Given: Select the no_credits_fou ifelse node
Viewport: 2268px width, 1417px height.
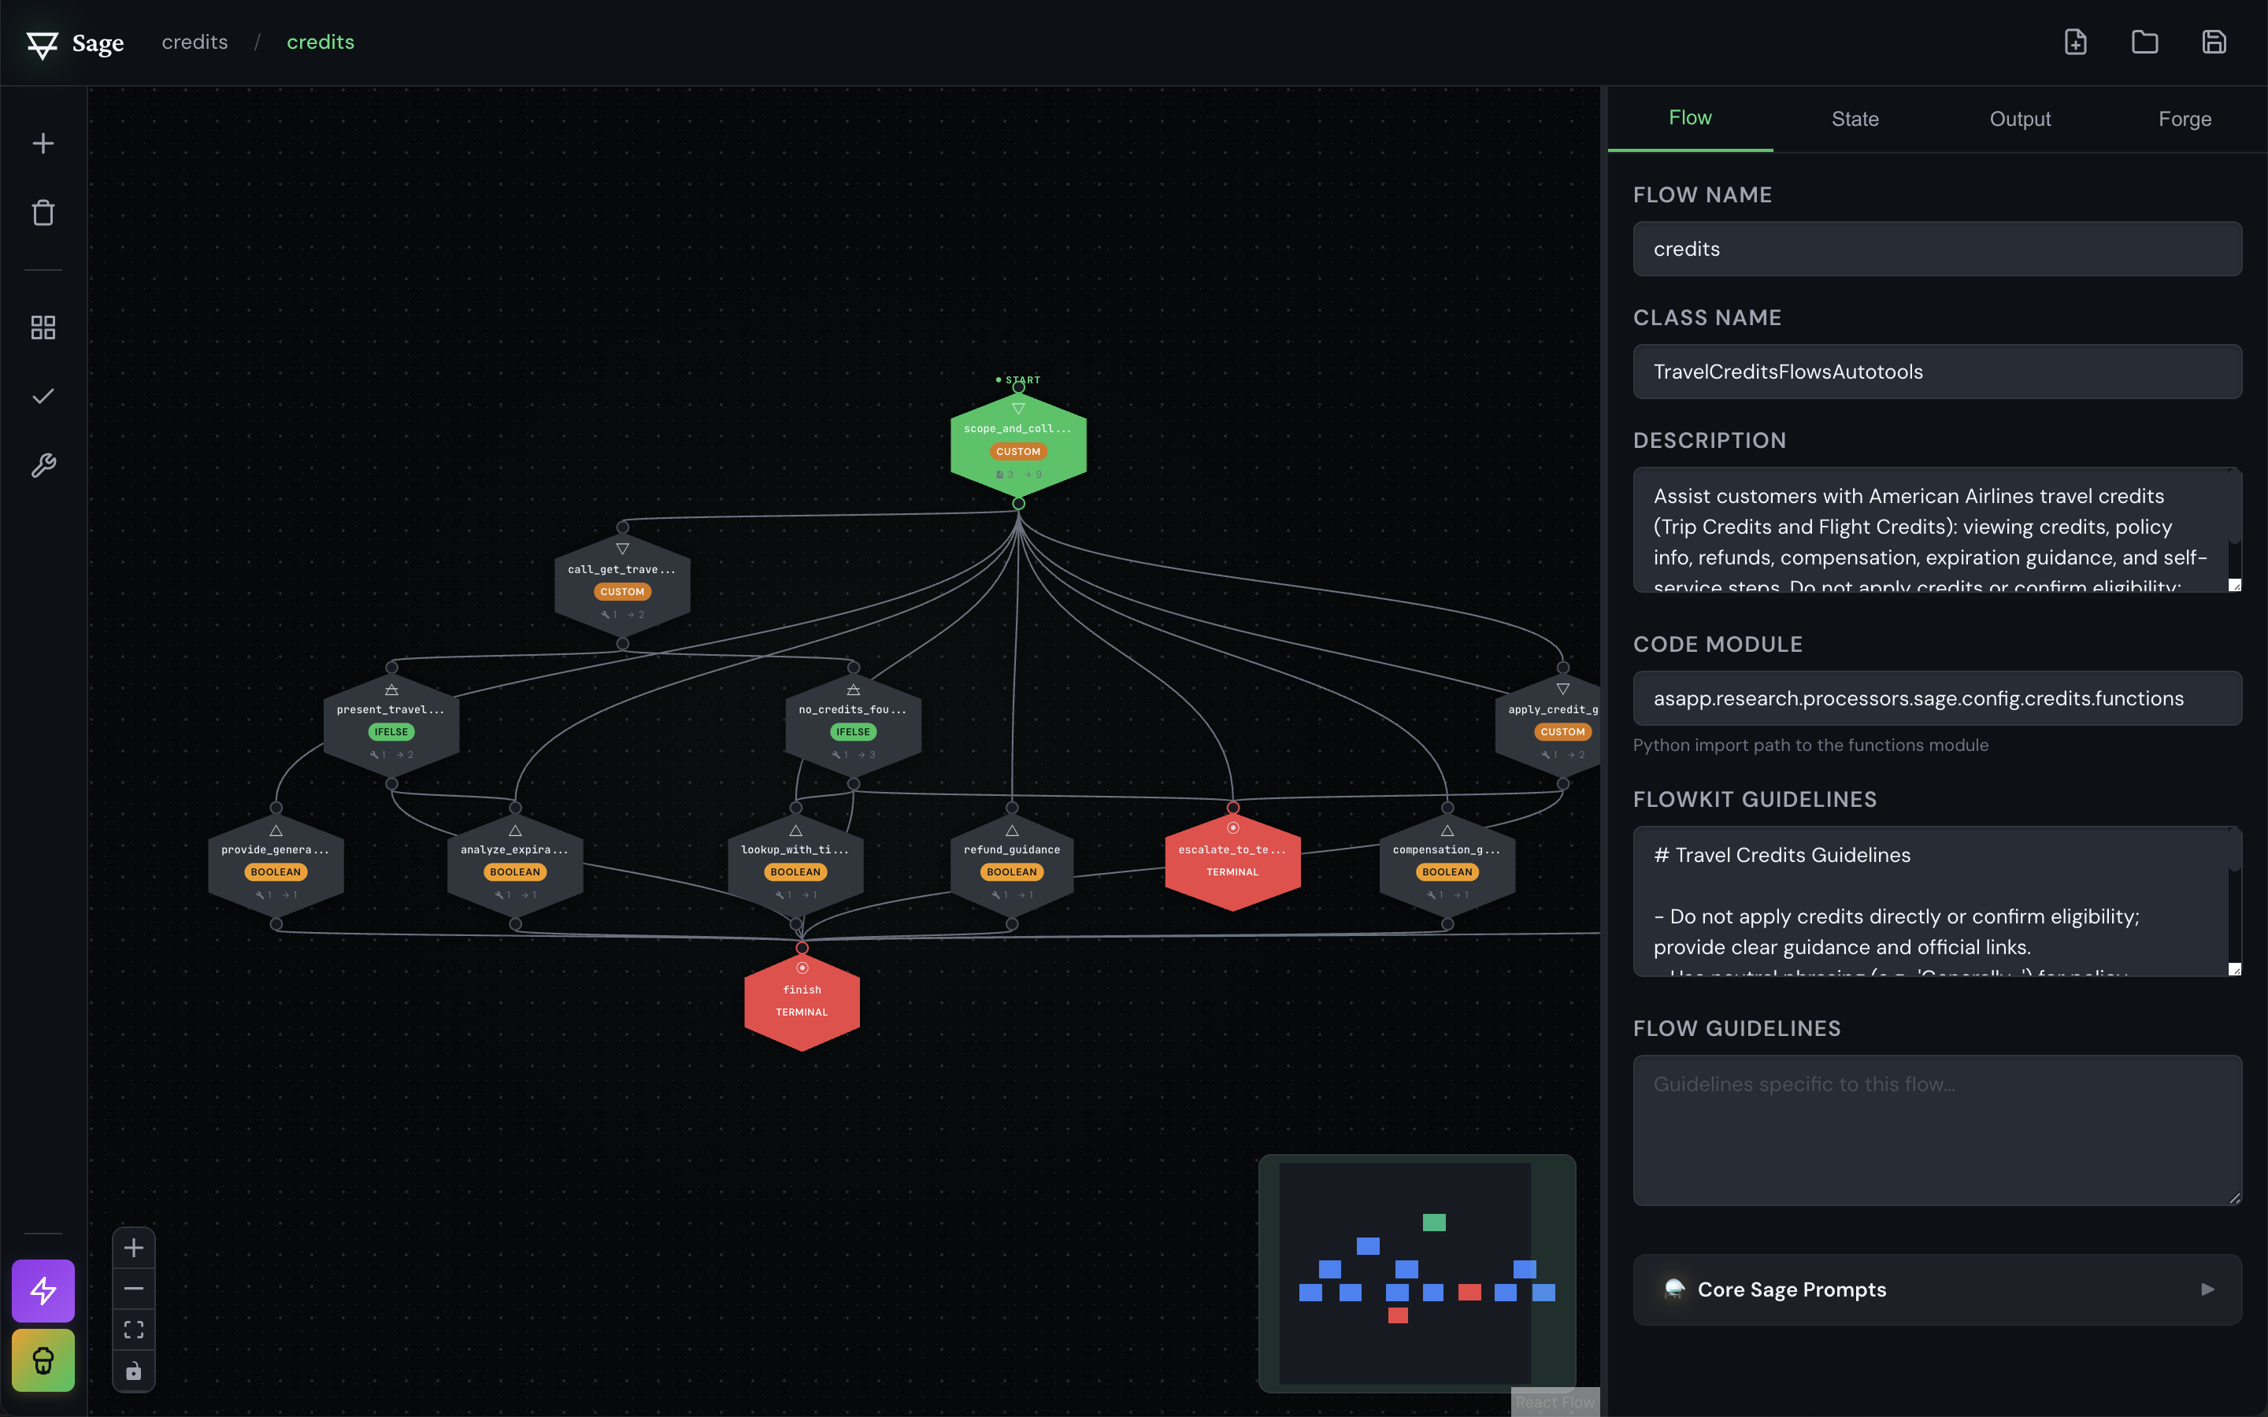Looking at the screenshot, I should 853,727.
